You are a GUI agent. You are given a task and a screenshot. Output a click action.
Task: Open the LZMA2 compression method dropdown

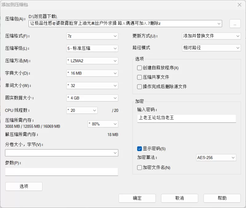pos(92,61)
